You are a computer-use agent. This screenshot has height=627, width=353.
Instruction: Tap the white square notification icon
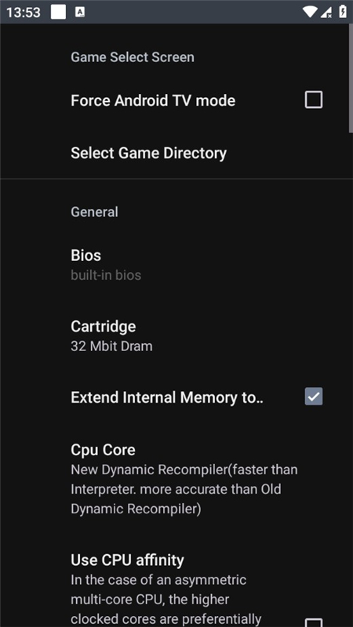point(58,12)
